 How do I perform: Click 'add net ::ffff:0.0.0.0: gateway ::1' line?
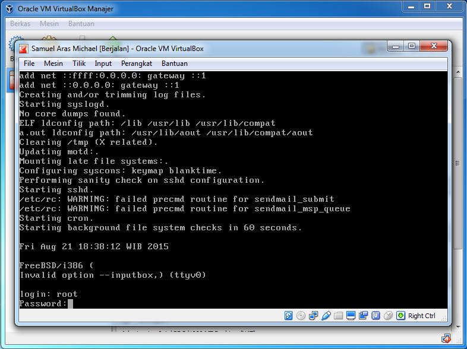point(112,76)
